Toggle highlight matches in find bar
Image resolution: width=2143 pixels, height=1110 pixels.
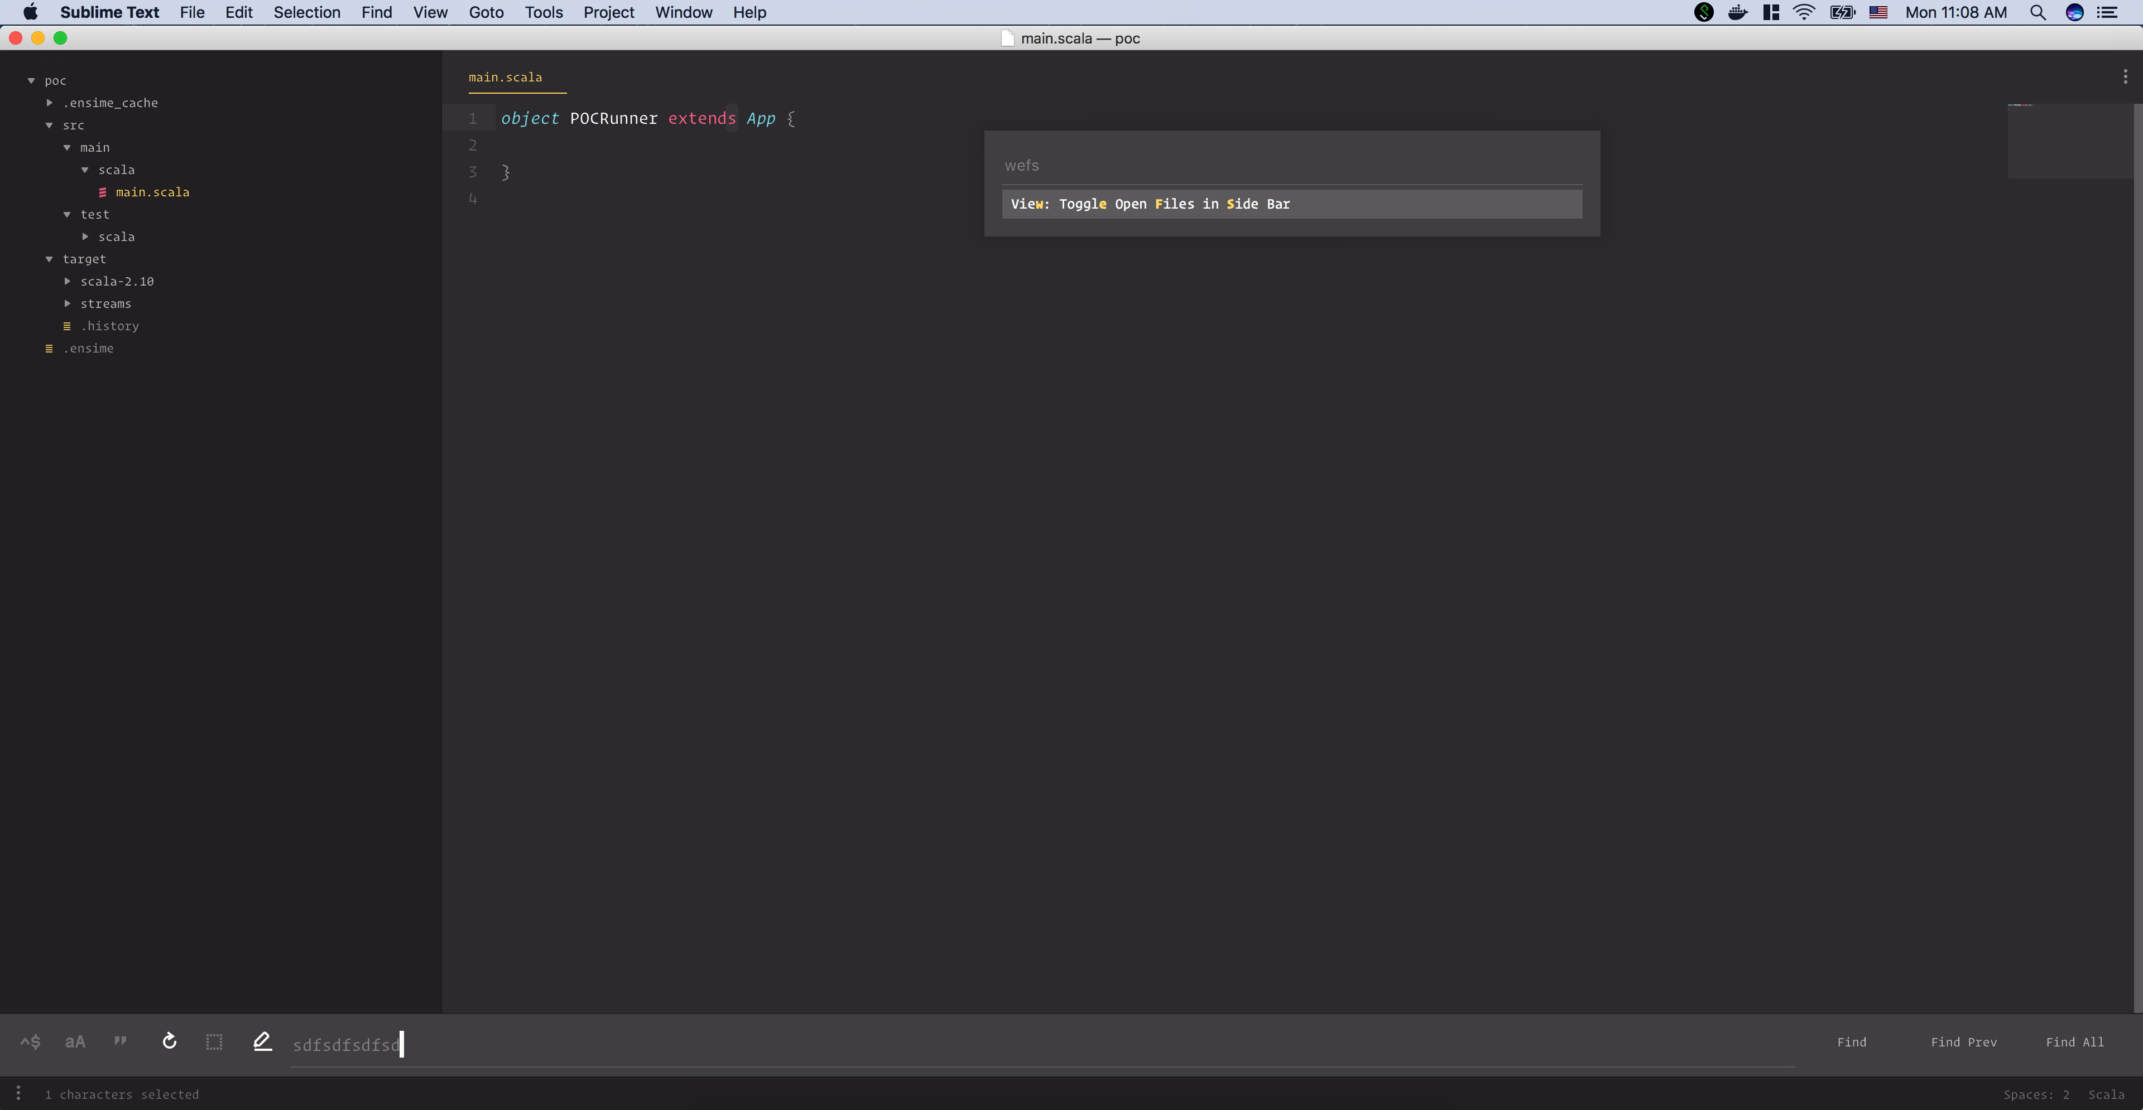[x=263, y=1042]
